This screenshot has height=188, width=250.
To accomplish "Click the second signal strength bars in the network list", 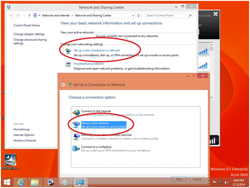I will click(x=203, y=66).
